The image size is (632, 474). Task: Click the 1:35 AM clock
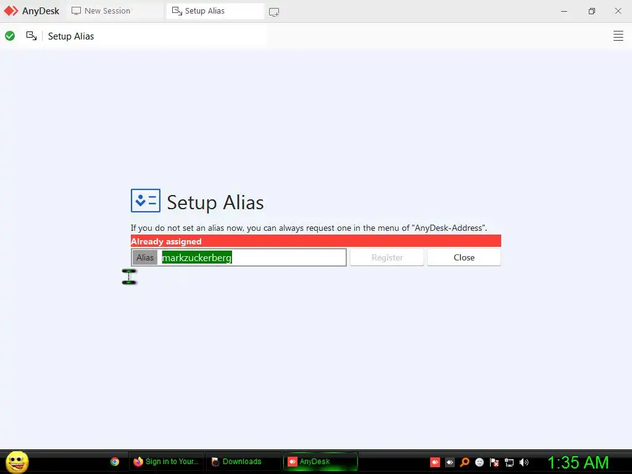click(578, 462)
